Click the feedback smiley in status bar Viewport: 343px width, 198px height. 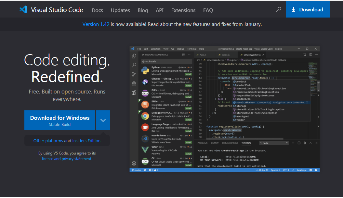click(310, 170)
